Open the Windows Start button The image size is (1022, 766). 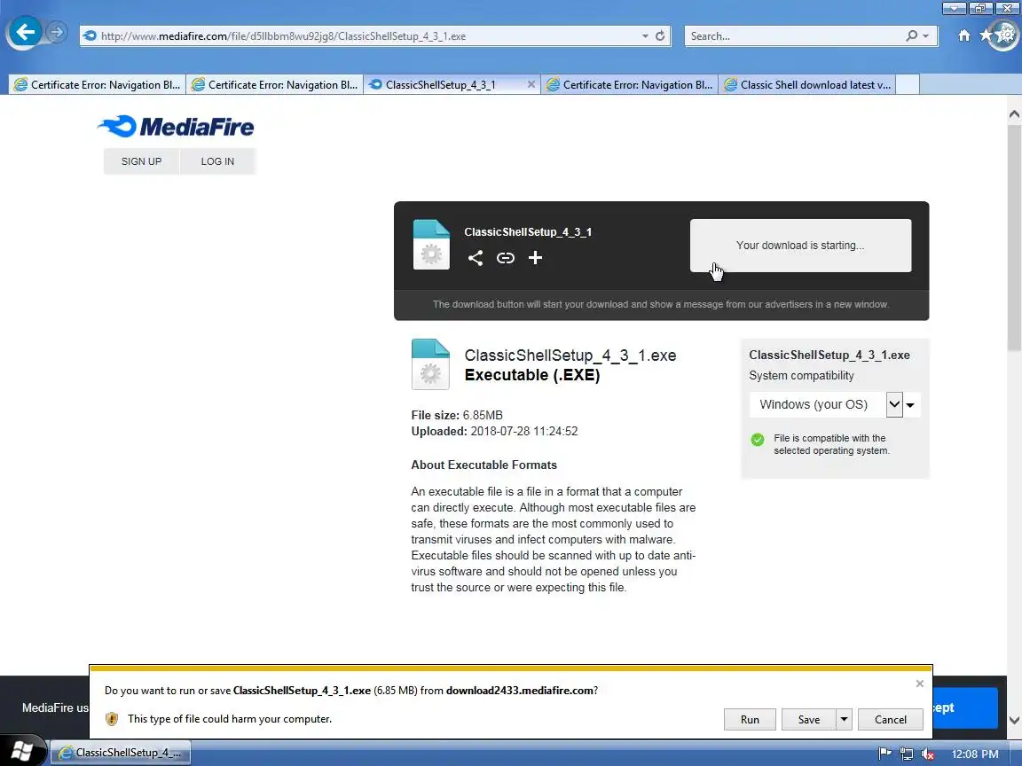pos(21,753)
